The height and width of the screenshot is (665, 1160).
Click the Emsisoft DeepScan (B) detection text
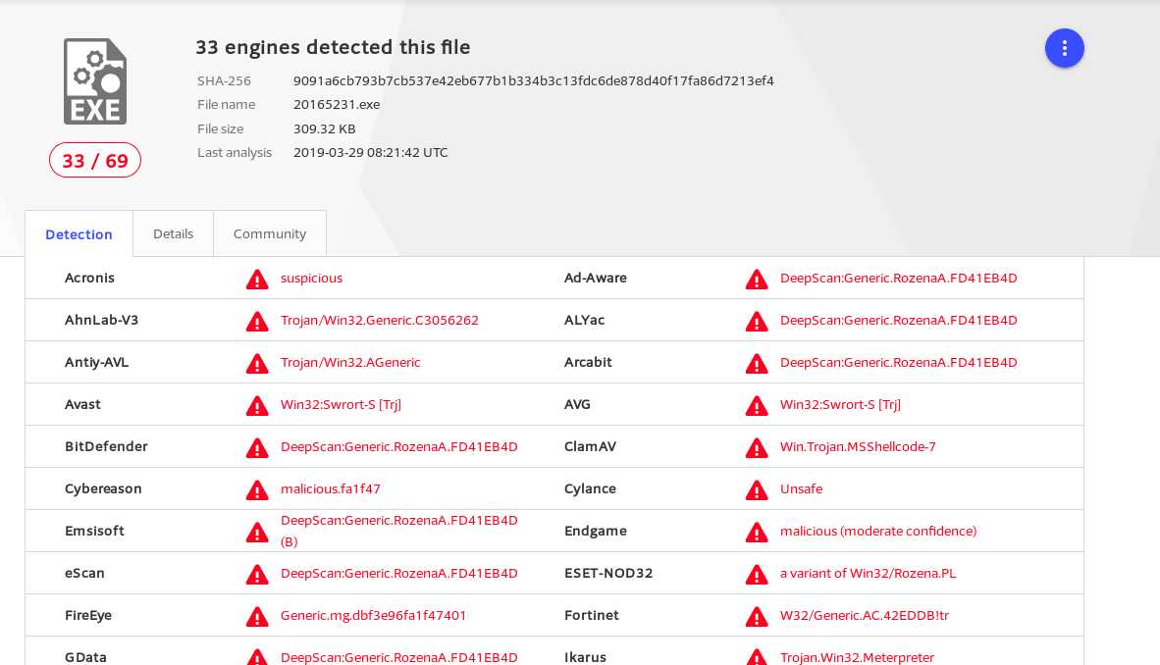(399, 531)
